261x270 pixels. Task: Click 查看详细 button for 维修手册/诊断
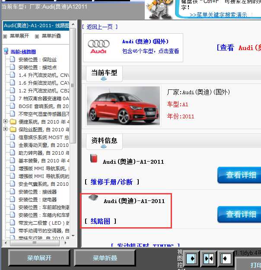[x=239, y=175]
